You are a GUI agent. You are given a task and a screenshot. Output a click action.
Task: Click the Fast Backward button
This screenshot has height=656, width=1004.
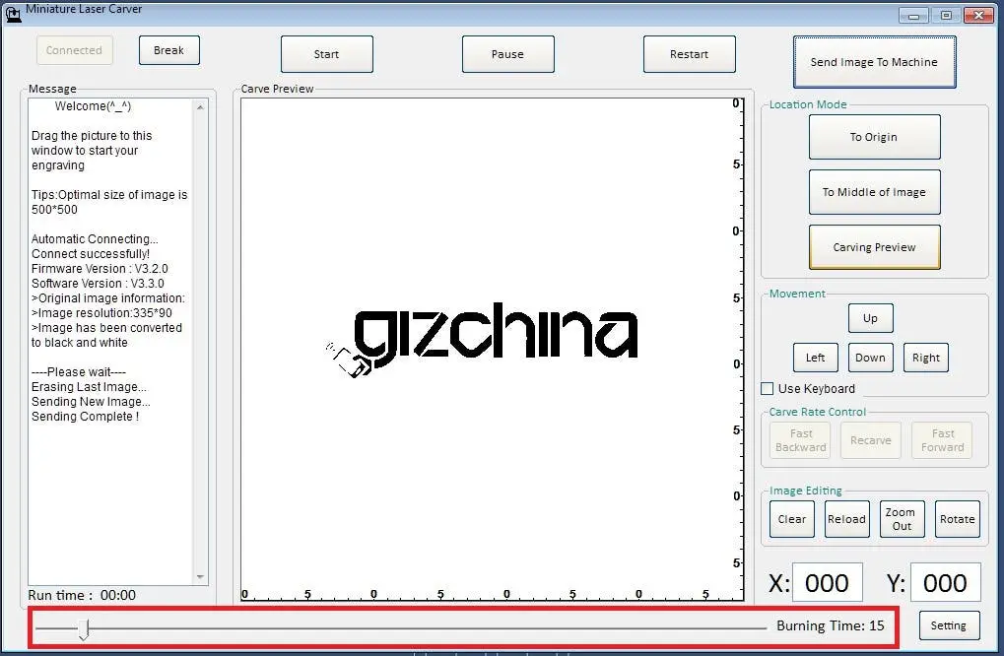[x=800, y=440]
